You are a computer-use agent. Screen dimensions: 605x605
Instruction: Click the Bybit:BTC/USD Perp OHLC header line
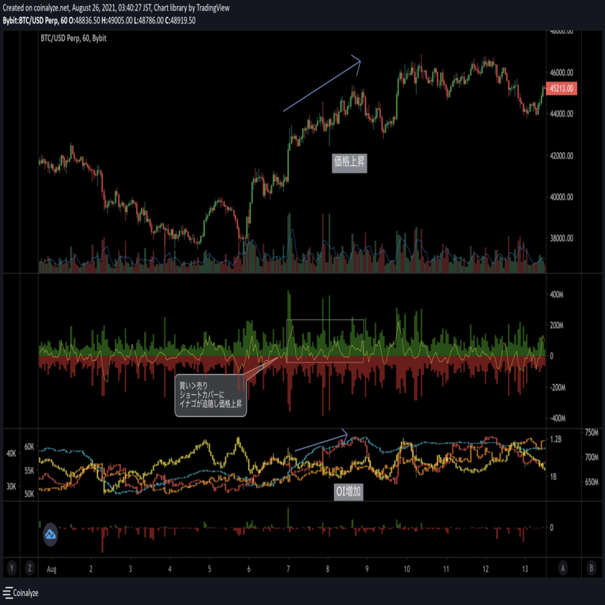pyautogui.click(x=99, y=21)
